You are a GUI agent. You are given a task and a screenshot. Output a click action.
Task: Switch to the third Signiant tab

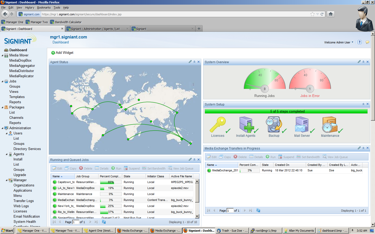tap(163, 29)
